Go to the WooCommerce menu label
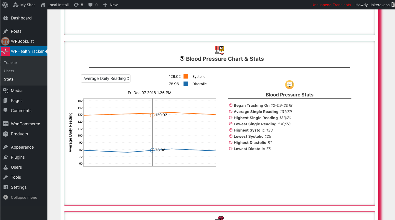This screenshot has width=395, height=220. click(x=26, y=124)
